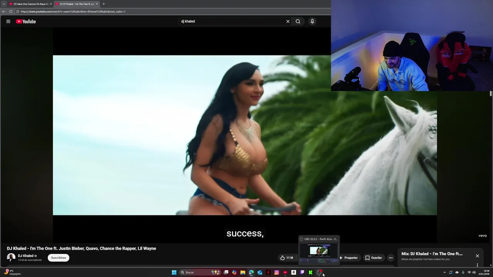Switch to OBS Studio in the taskbar
This screenshot has width=493, height=277.
319,272
